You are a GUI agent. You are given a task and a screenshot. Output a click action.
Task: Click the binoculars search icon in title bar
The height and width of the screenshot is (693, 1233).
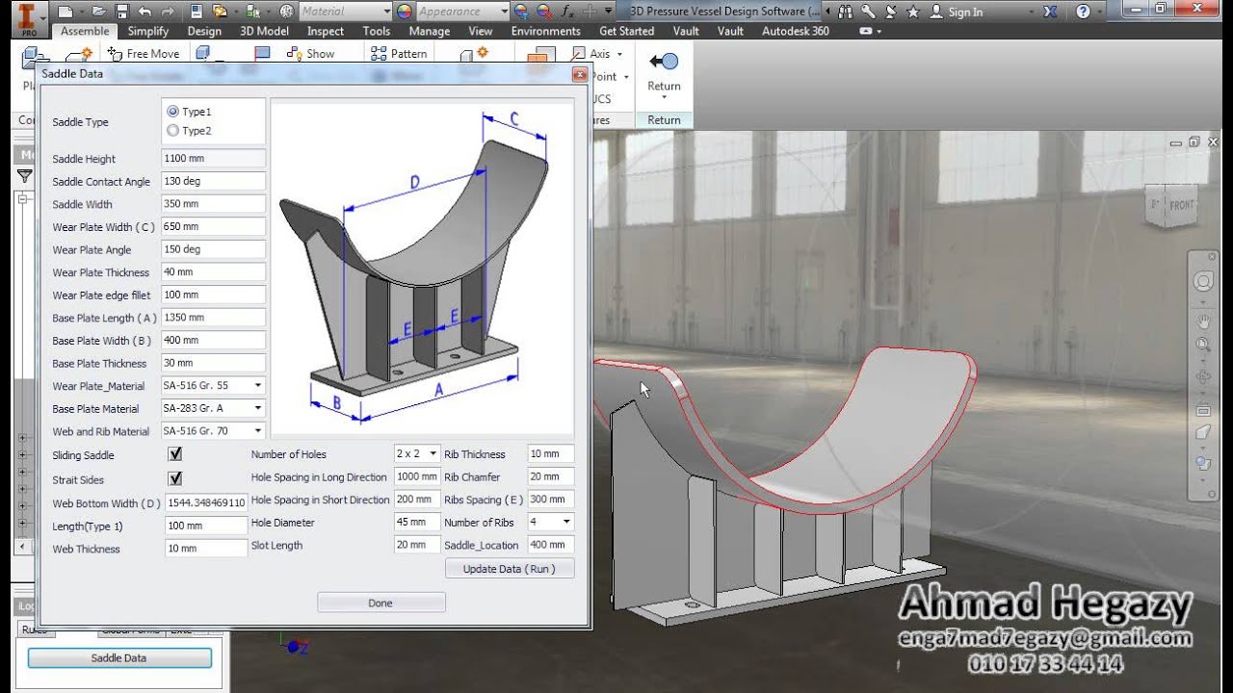click(846, 12)
